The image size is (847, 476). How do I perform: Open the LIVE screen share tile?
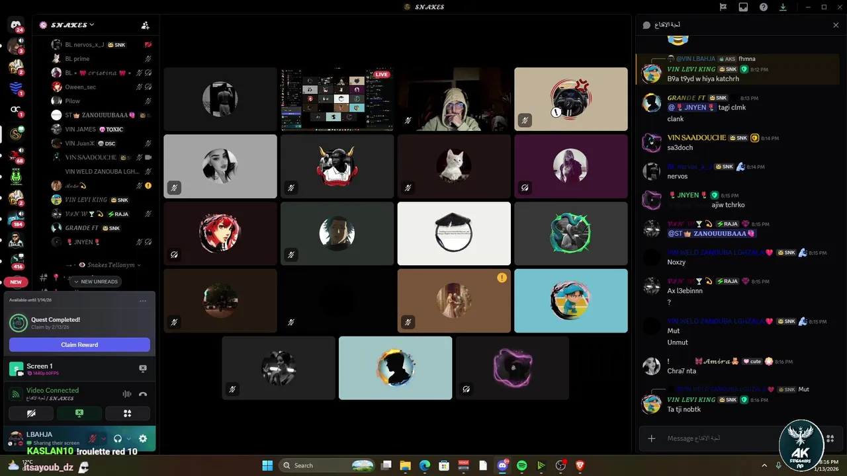(337, 99)
